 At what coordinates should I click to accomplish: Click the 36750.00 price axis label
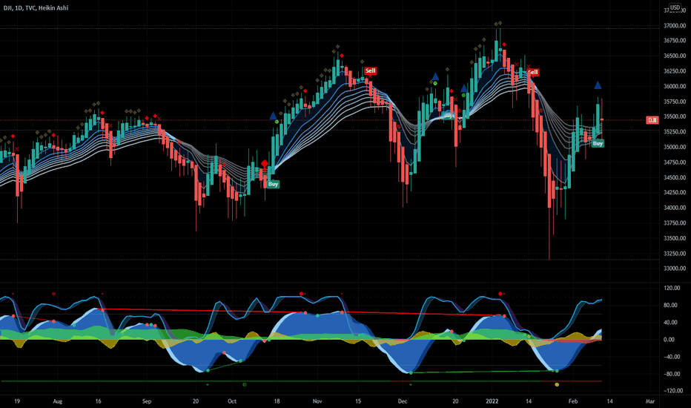(675, 41)
